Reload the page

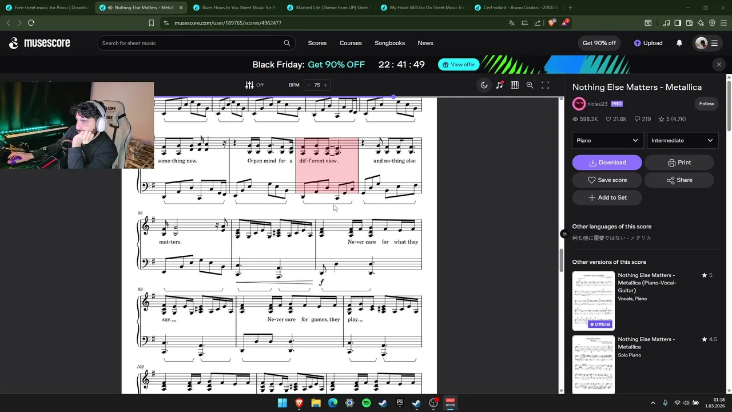pyautogui.click(x=31, y=23)
